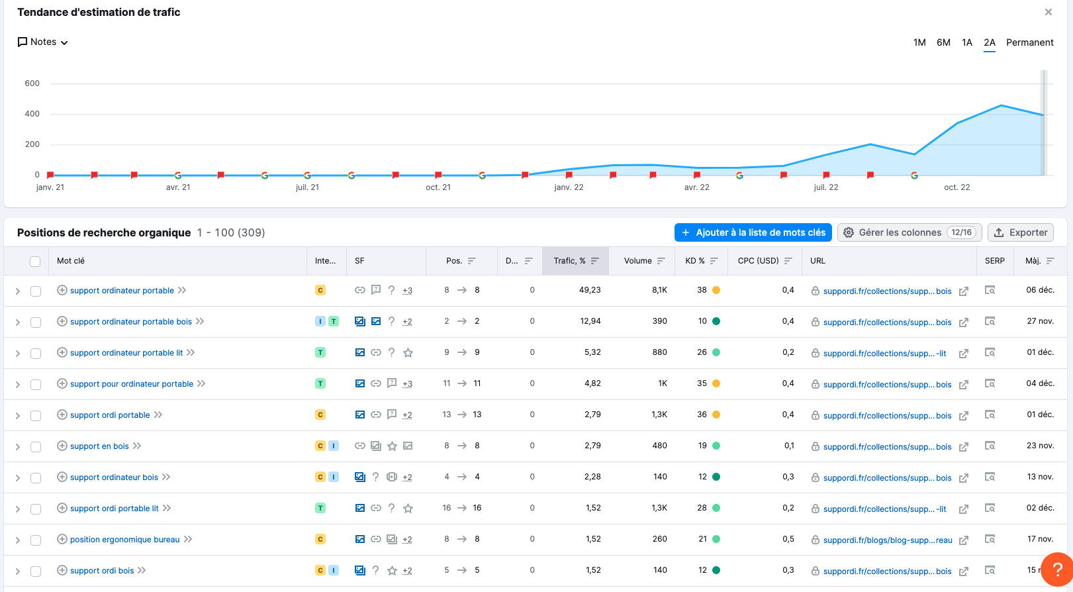The width and height of the screenshot is (1073, 592).
Task: Expand the support ordi bois row
Action: 18,571
